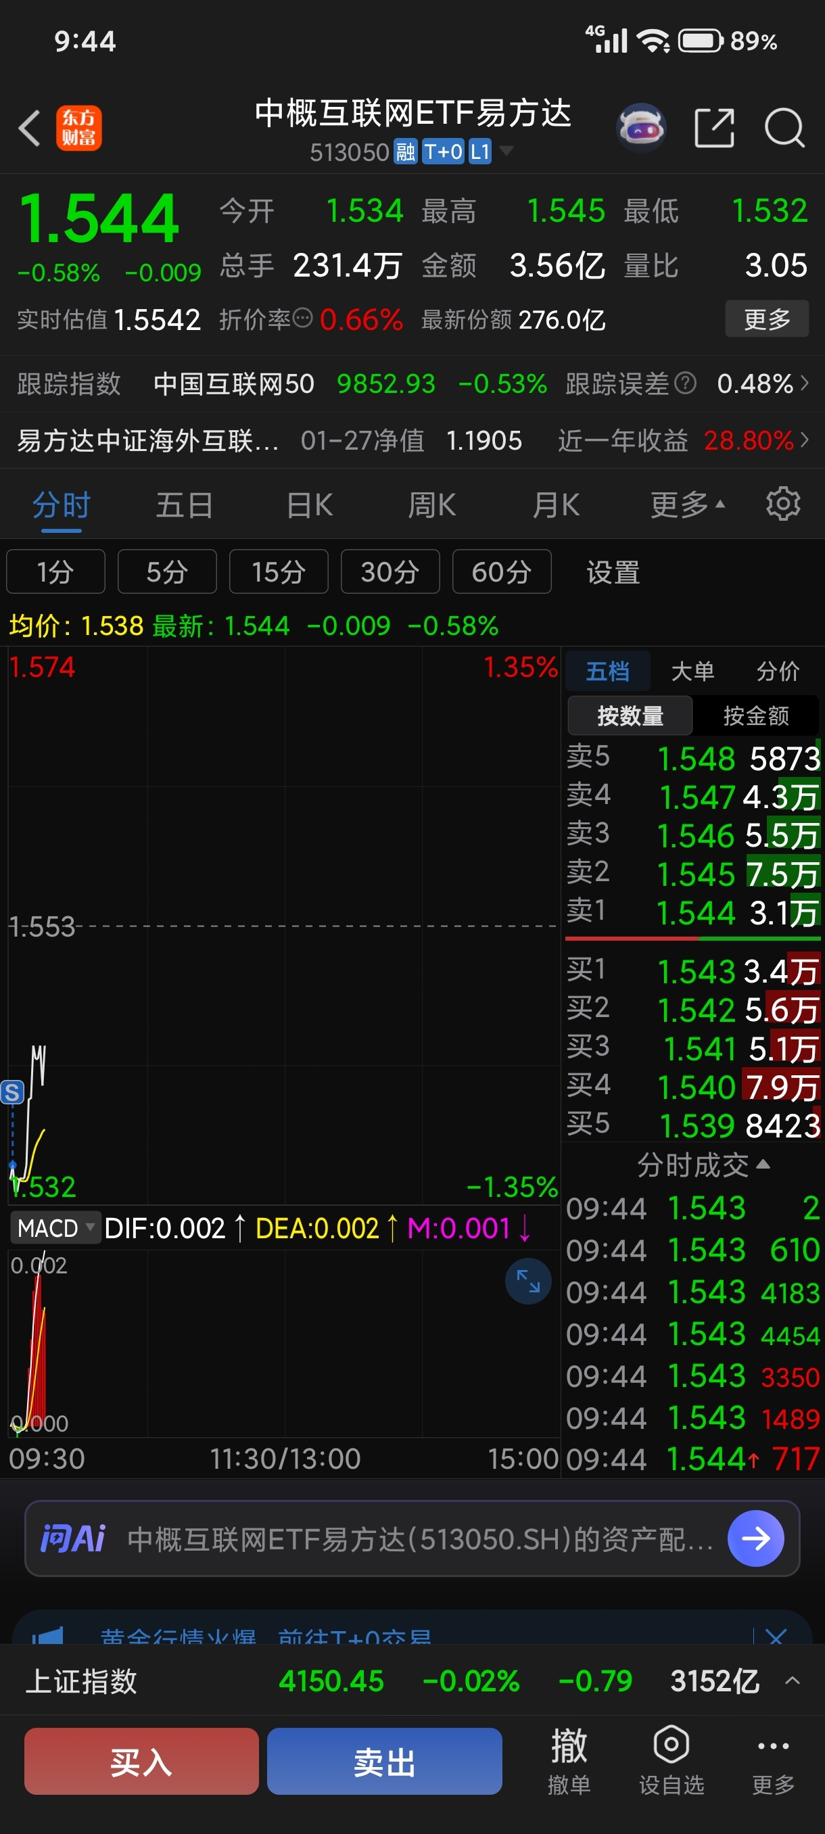Expand chart with fullscreen arrows icon
Viewport: 825px width, 1834px height.
pos(527,1282)
